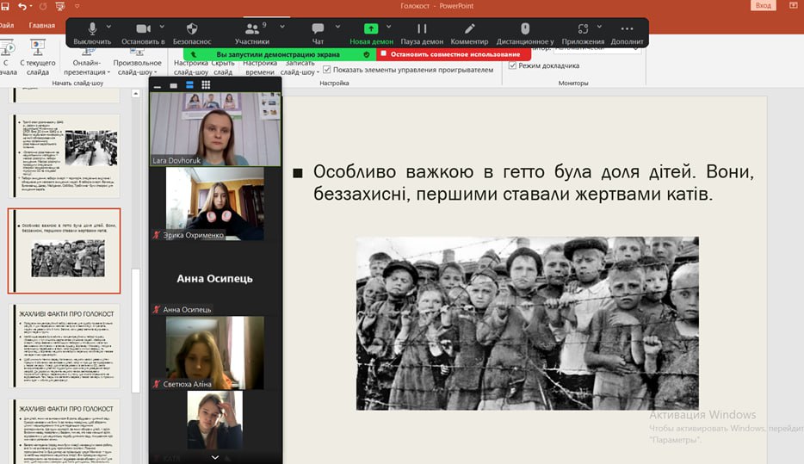The image size is (804, 464).
Task: Customize quick access toolbar dropdown
Action: [77, 6]
